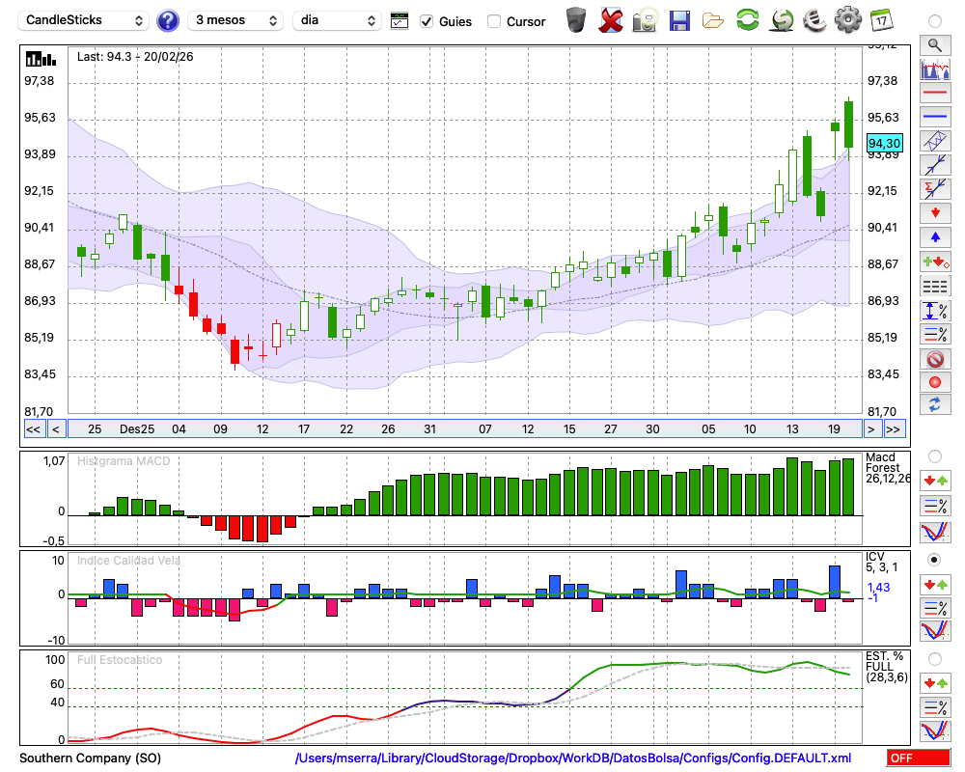Select the ICV panel radio button
The width and height of the screenshot is (965, 772).
935,560
